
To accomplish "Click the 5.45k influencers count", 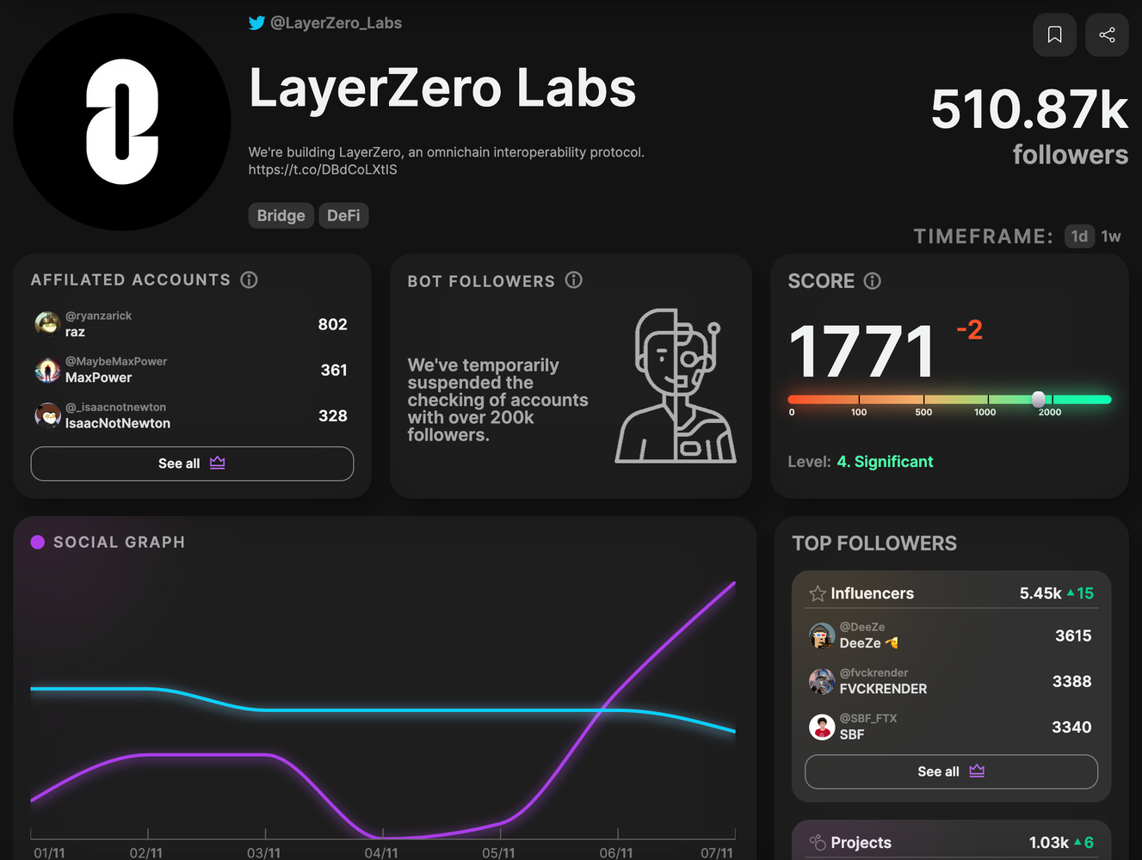I will [x=1040, y=593].
